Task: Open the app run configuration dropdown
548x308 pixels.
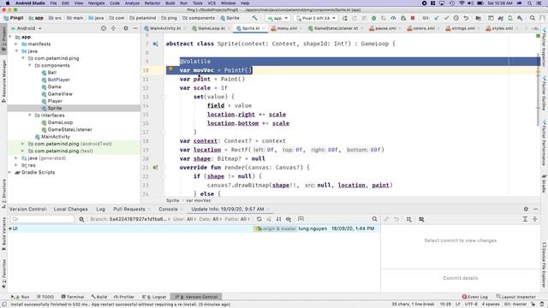Action: tap(277, 18)
